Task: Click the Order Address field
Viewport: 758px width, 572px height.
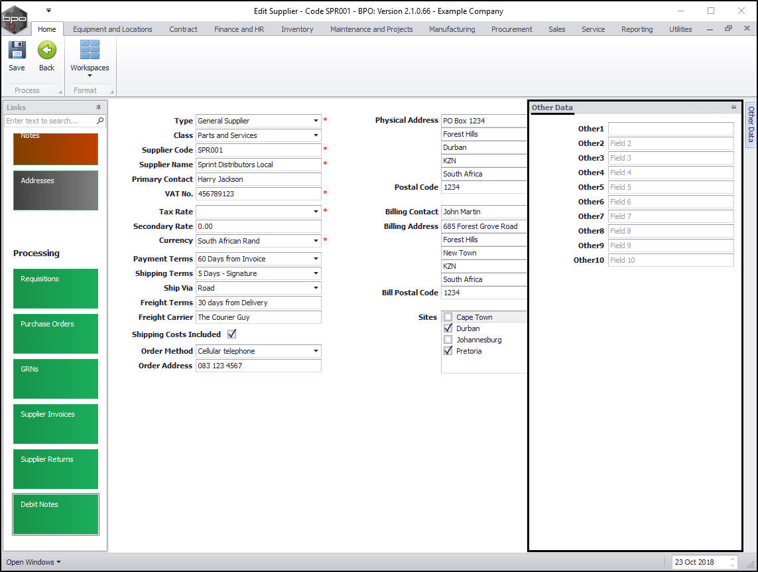Action: pos(258,366)
